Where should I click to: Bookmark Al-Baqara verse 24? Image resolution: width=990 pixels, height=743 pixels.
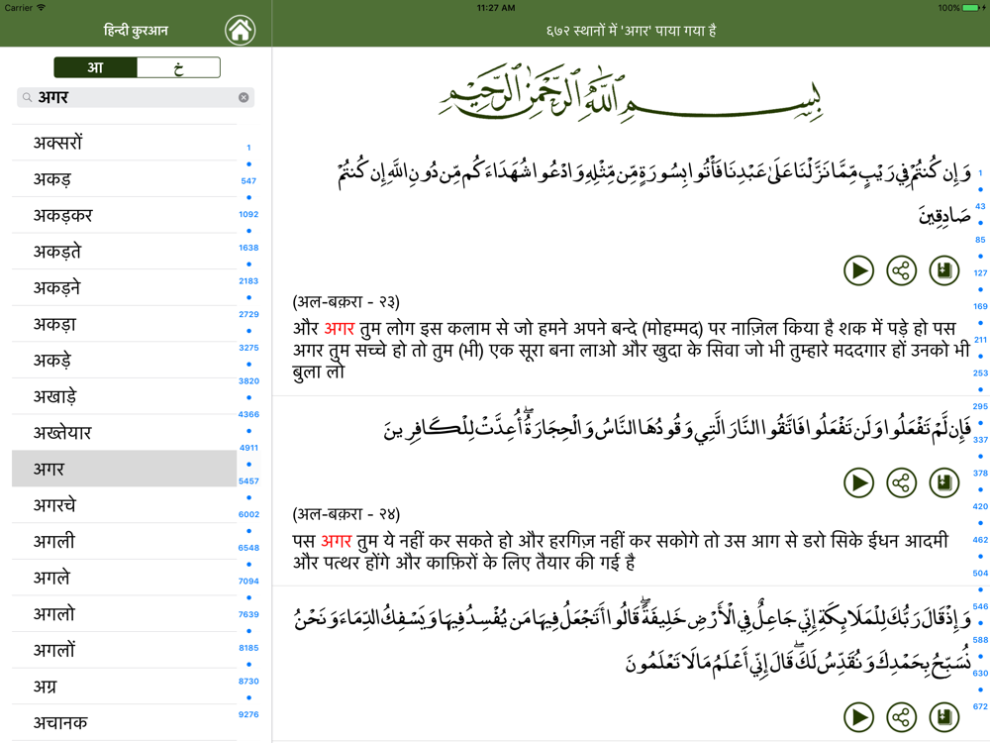[943, 482]
